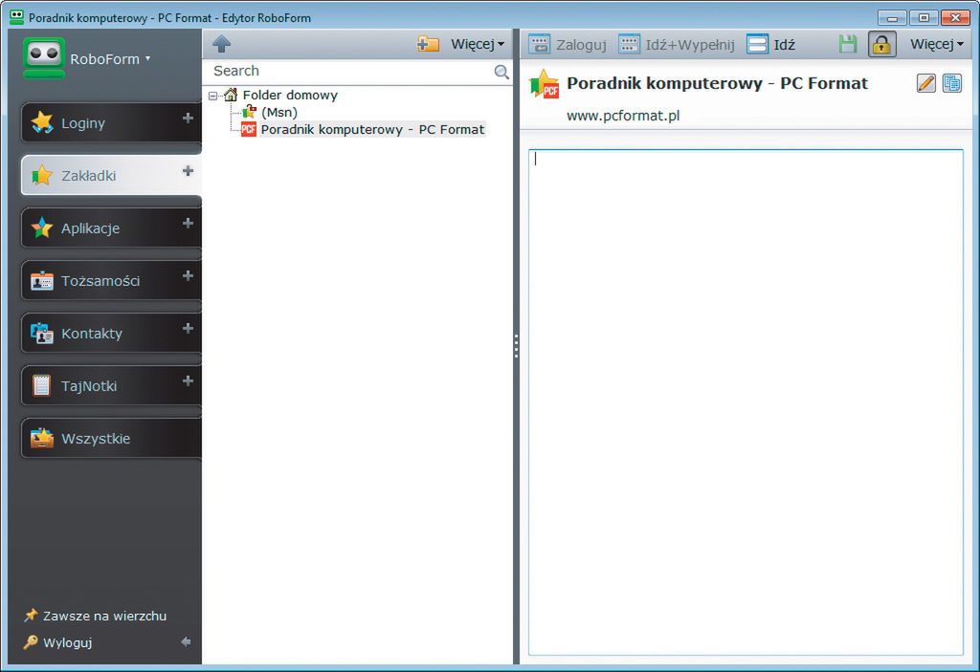
Task: Save with the green floppy disk icon
Action: [x=848, y=44]
